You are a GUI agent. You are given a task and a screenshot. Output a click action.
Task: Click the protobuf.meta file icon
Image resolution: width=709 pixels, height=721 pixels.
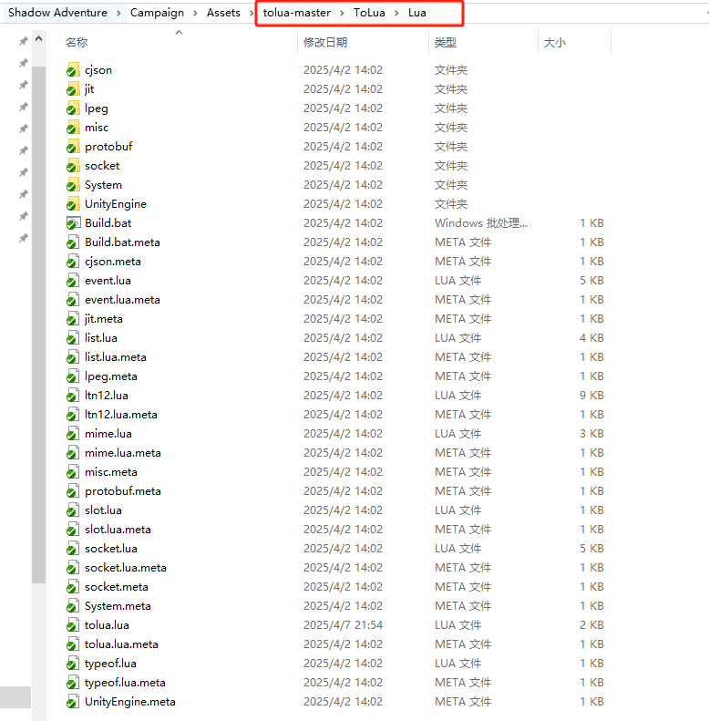click(x=73, y=491)
